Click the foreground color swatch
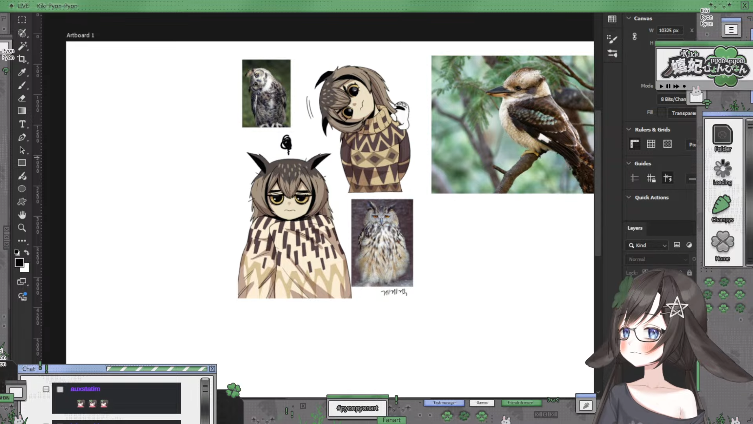This screenshot has width=753, height=424. (19, 263)
